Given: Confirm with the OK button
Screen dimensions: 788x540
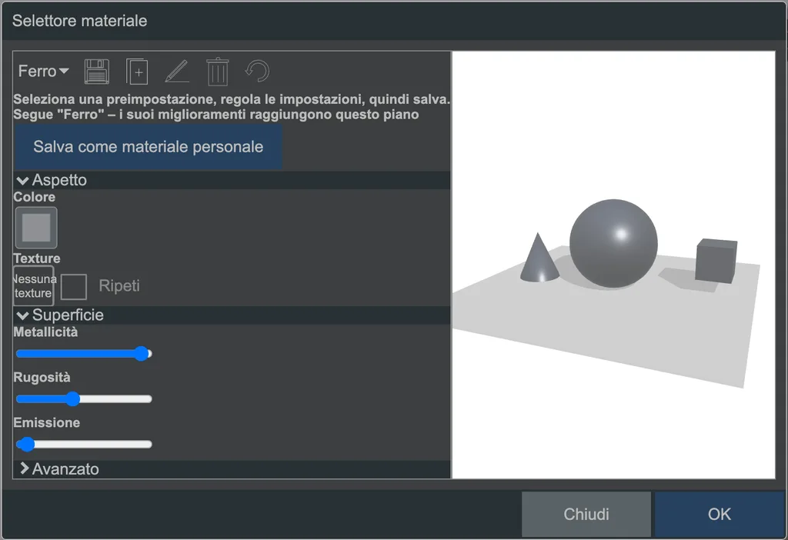Looking at the screenshot, I should (720, 515).
